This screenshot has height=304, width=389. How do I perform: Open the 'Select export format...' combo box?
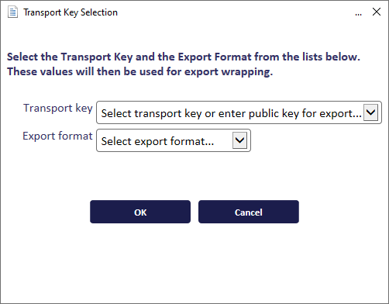174,140
